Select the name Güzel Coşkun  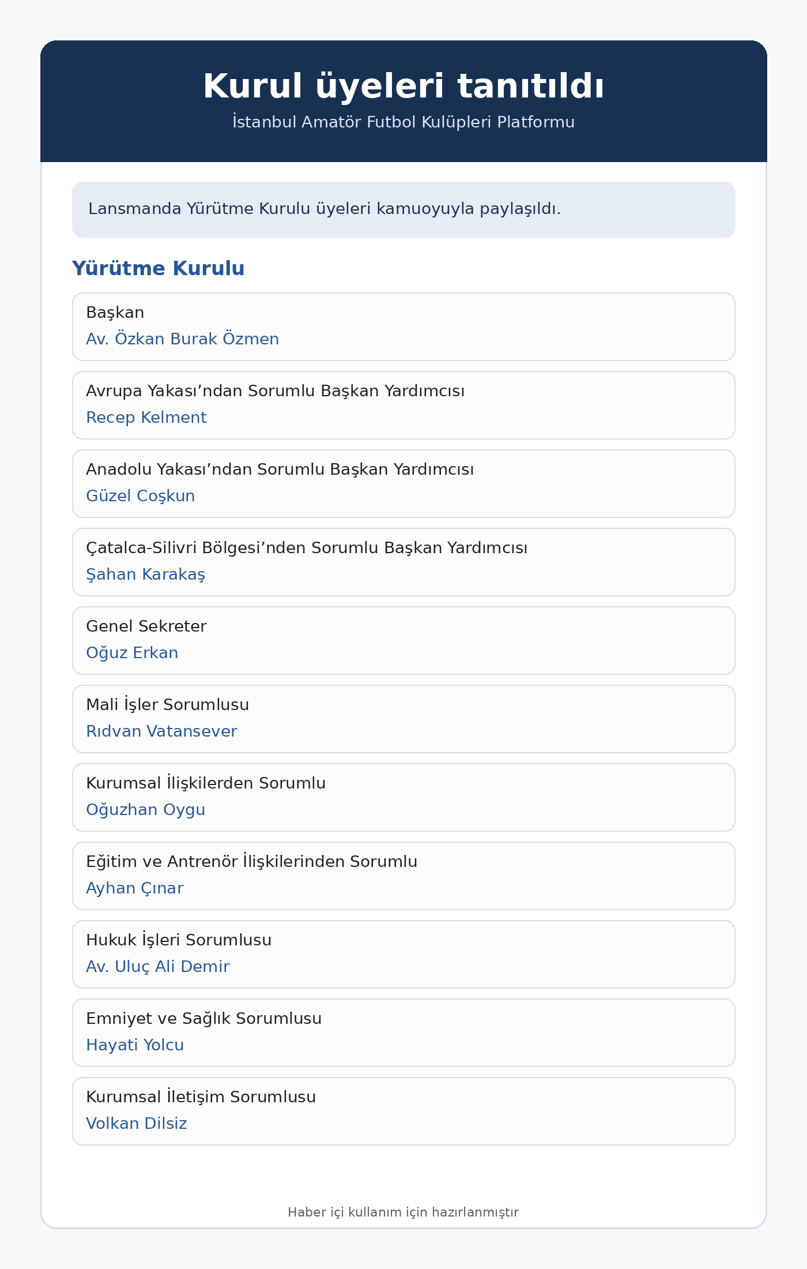coord(140,496)
